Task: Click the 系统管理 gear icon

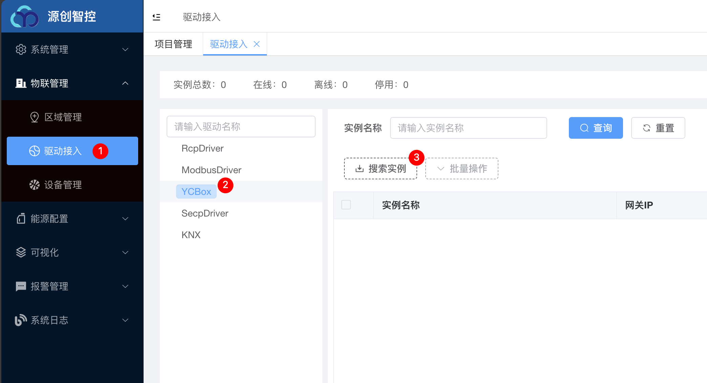Action: pyautogui.click(x=21, y=49)
